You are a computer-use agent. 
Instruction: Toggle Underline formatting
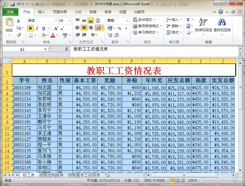(x=43, y=28)
